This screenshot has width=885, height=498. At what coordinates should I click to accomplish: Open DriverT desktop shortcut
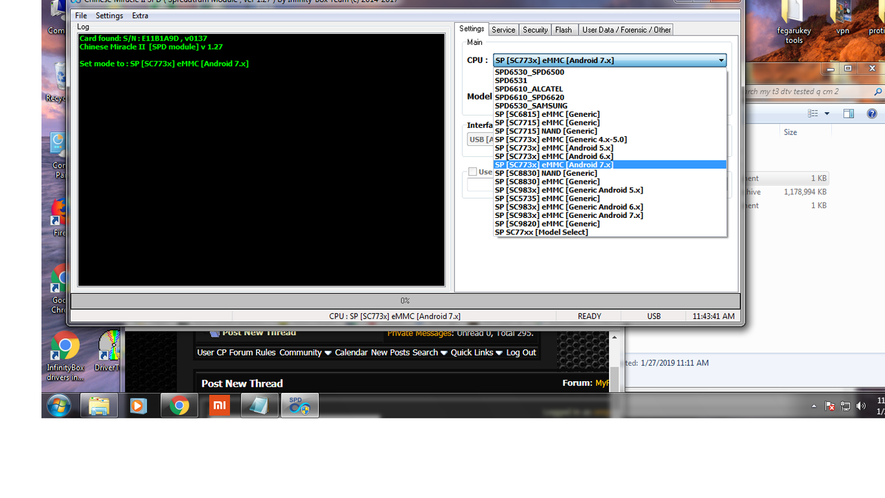tap(108, 351)
